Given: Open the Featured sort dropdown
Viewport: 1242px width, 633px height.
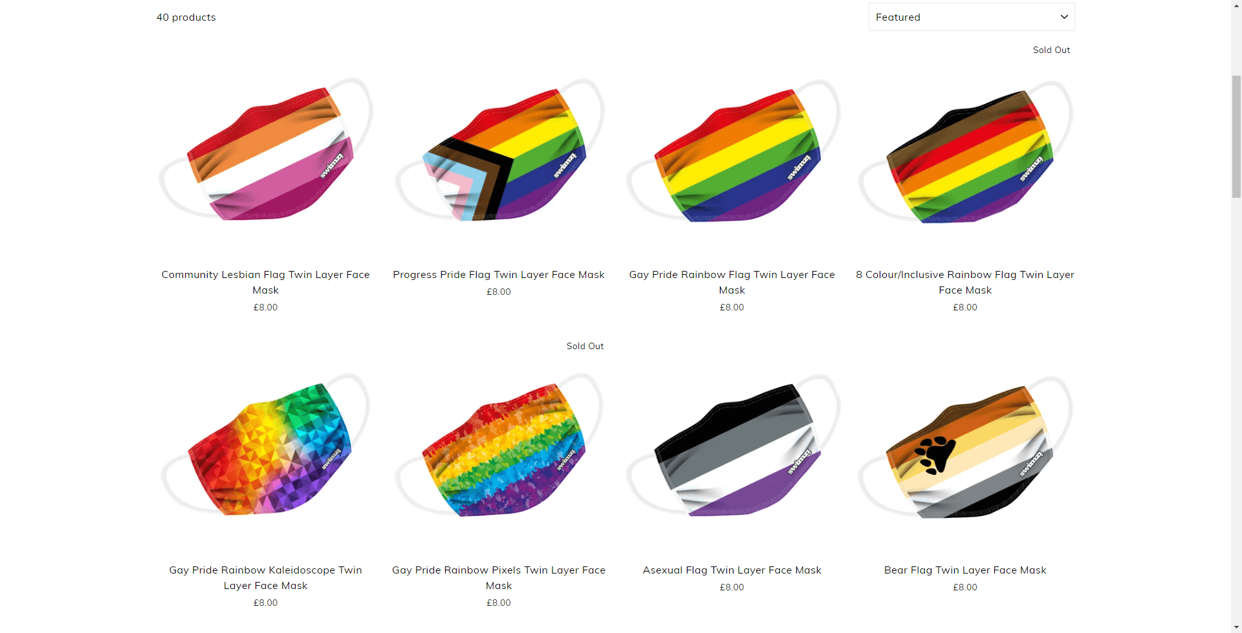Looking at the screenshot, I should (x=971, y=17).
